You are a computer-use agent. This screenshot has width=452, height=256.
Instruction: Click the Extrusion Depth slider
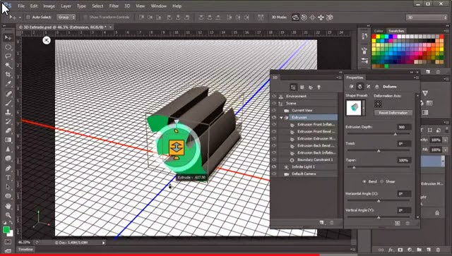point(379,133)
